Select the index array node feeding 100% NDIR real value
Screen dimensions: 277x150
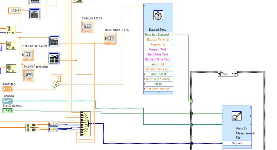(11, 45)
